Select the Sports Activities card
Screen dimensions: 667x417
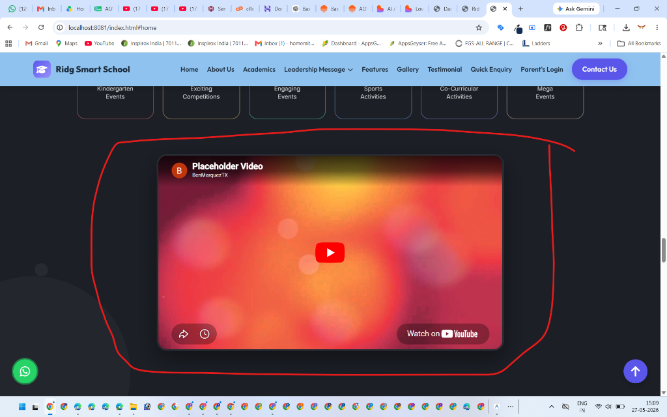click(373, 102)
